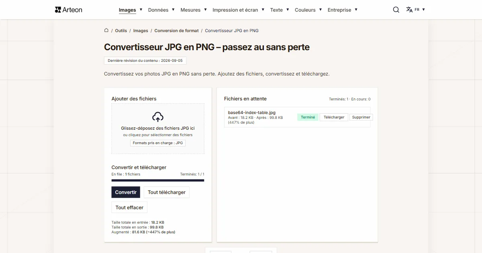Click the 'En file : 1 fichiers' text
482x253 pixels.
click(x=126, y=174)
